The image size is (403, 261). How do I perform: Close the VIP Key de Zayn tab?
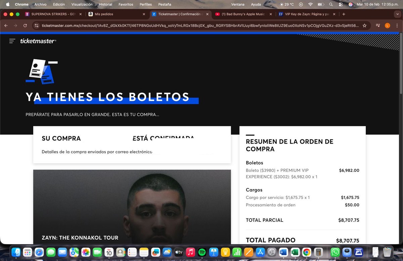tap(334, 14)
